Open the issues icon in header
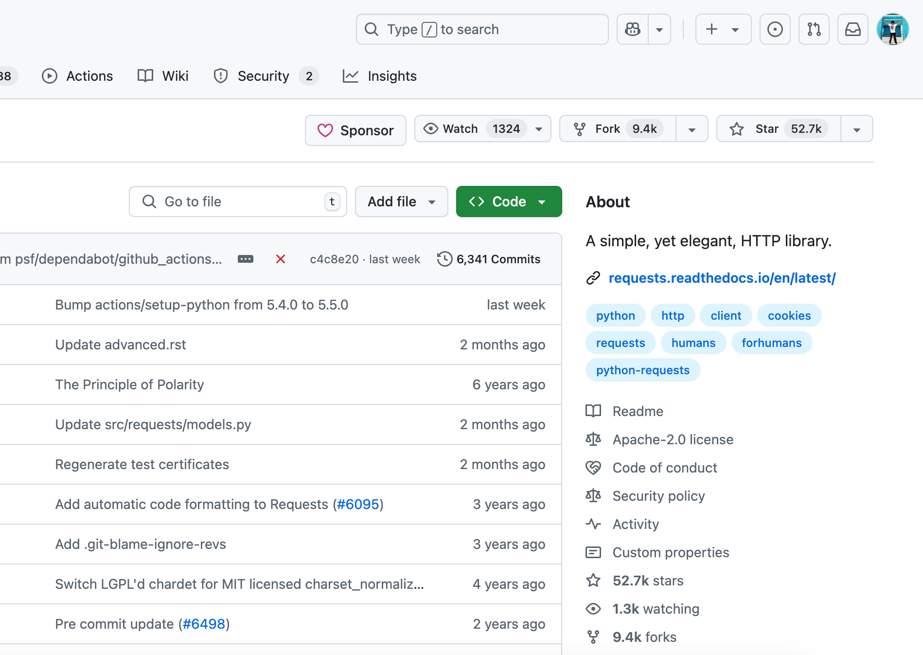 pos(775,29)
